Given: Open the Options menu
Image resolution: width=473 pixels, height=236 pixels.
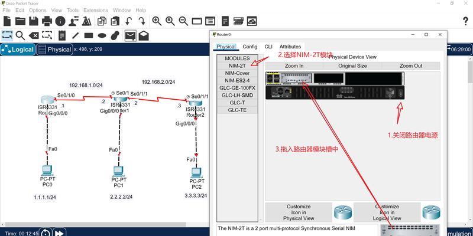Looking at the screenshot, I should (38, 10).
